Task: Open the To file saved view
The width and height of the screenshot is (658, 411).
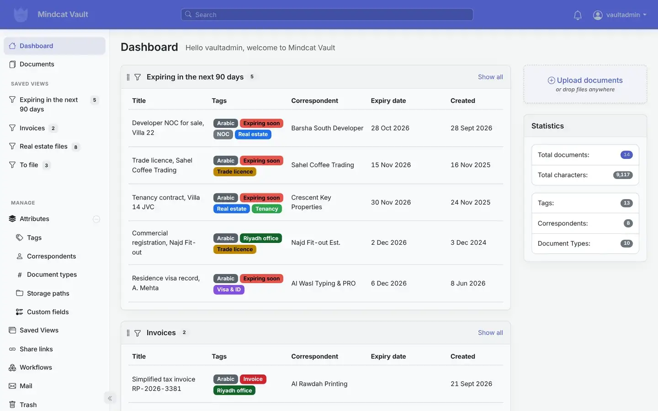Action: pyautogui.click(x=54, y=165)
